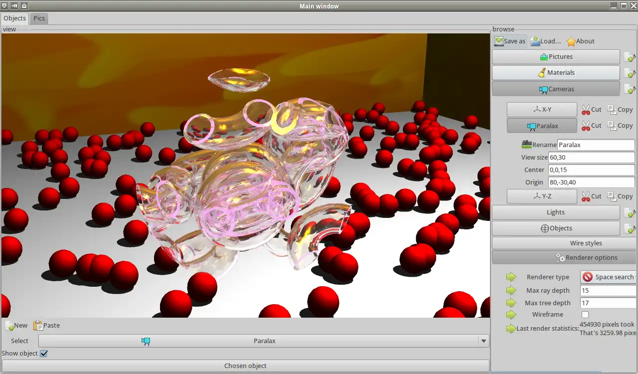Image resolution: width=638 pixels, height=374 pixels.
Task: Add new item beside Lights
Action: click(630, 213)
